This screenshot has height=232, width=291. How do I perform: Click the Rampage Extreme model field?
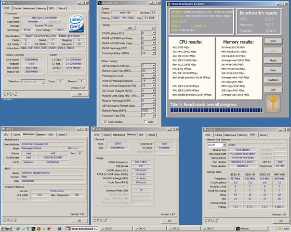[x=41, y=148]
